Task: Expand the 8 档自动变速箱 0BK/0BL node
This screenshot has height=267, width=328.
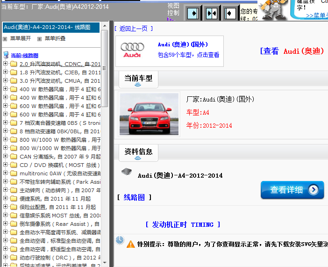Action: (5, 130)
